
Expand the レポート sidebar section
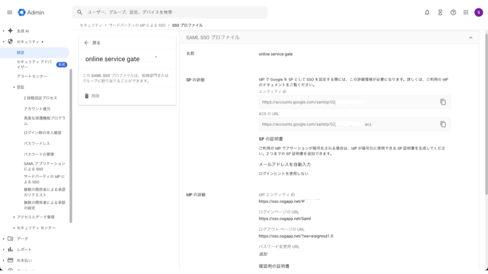4,250
